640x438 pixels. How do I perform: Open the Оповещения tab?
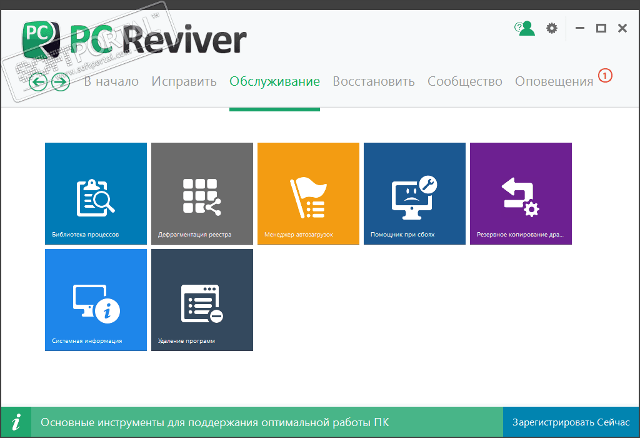[554, 81]
